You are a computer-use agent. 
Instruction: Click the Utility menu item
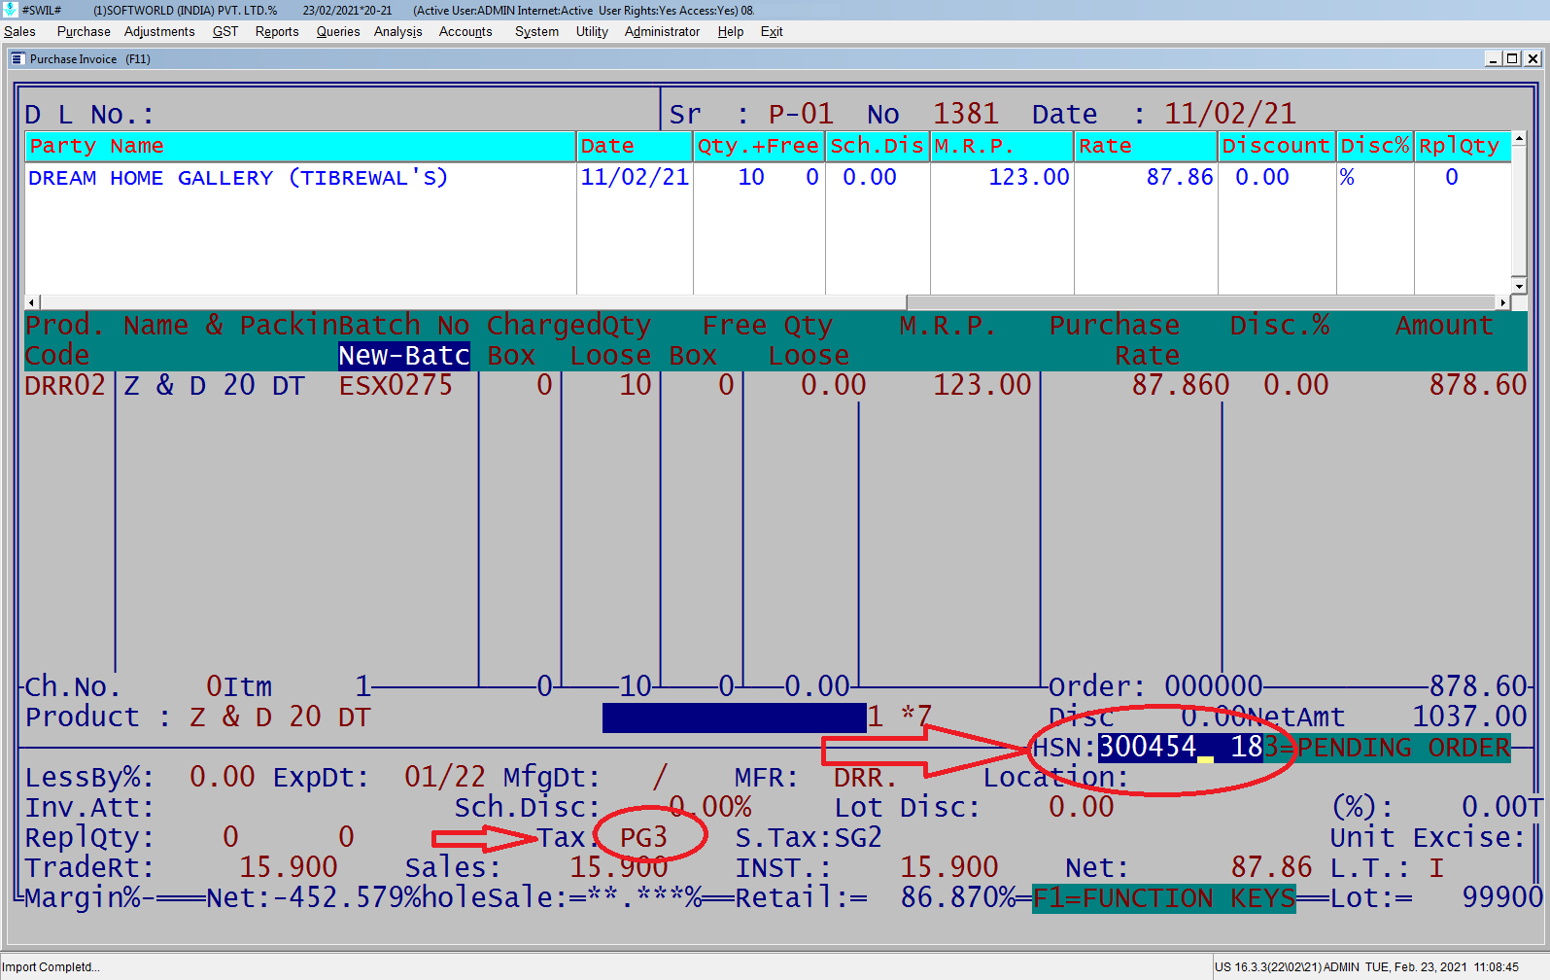tap(591, 31)
